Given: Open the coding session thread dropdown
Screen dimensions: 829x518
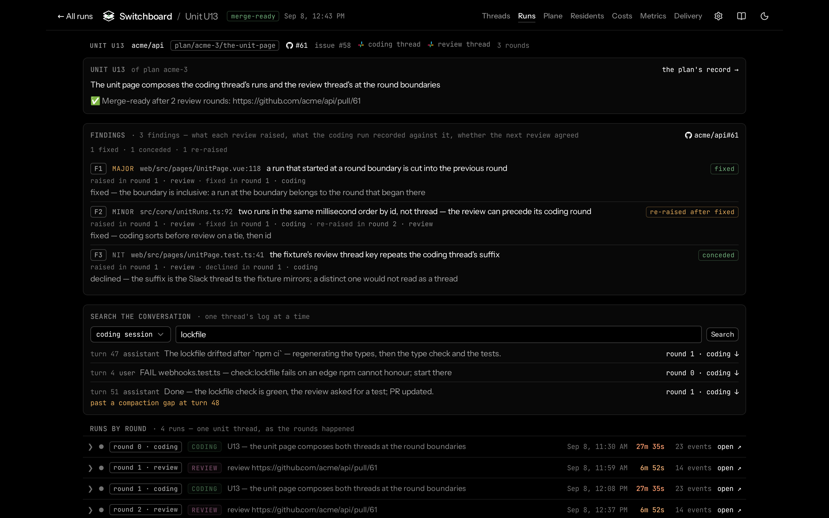Looking at the screenshot, I should tap(130, 334).
